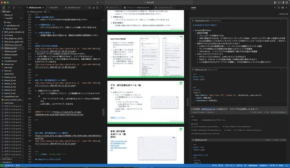Open the Marp Markdown Presentation web result
Screen dimensions: 290x168
(207, 130)
